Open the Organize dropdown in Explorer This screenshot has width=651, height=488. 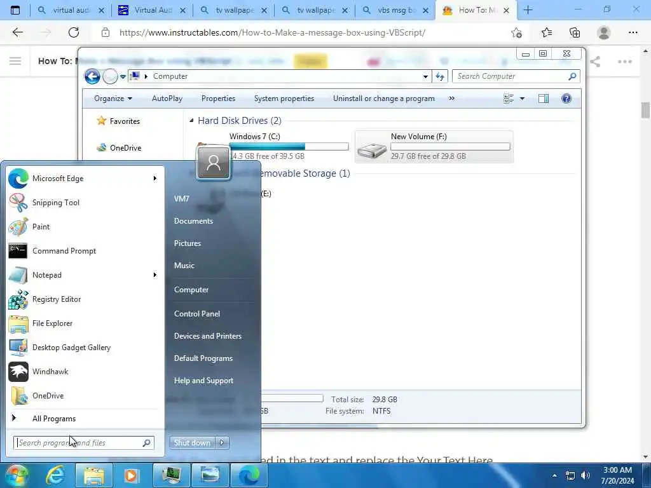coord(113,98)
